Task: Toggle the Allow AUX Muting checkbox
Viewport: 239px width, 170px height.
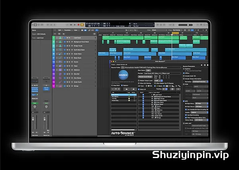Action: (139, 83)
